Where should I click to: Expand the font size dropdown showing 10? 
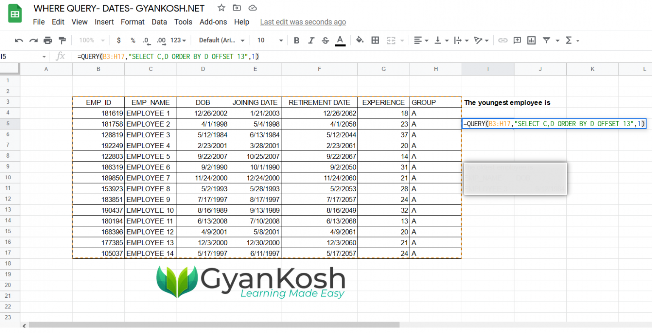point(269,40)
